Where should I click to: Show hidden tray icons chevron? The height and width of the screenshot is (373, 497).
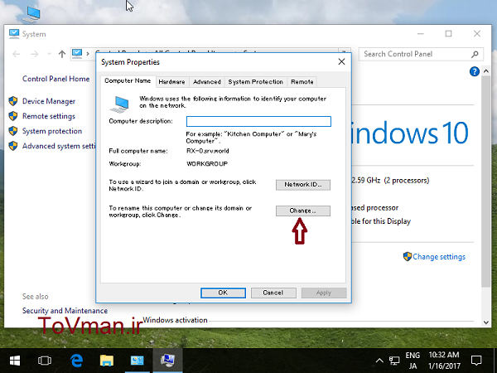(x=379, y=361)
